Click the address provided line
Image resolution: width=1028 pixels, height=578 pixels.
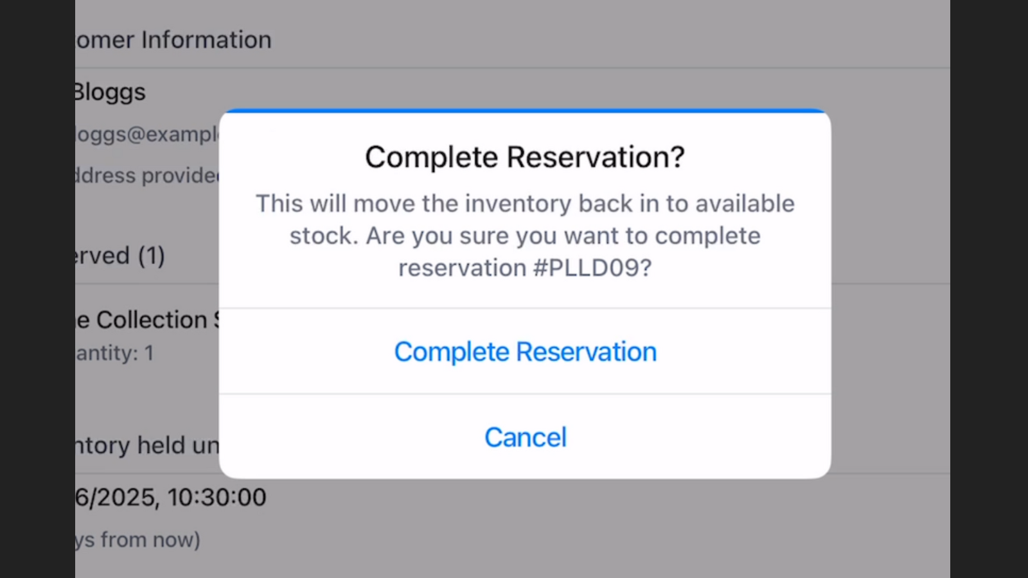147,175
